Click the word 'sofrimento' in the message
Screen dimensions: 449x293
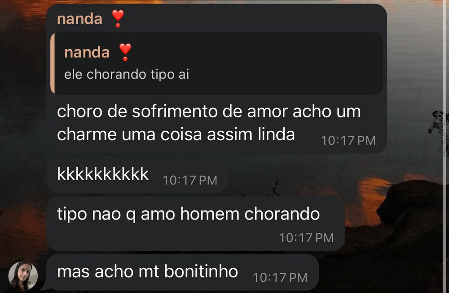point(175,111)
